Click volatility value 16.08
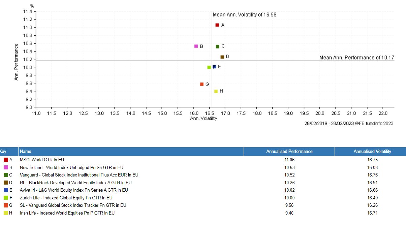This screenshot has height=227, width=406. pyautogui.click(x=372, y=167)
